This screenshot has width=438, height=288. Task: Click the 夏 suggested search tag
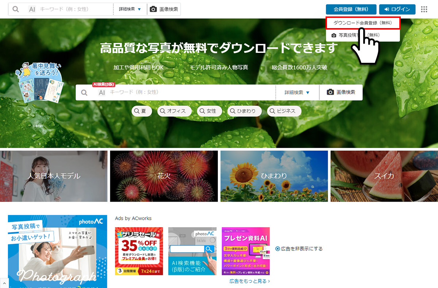click(142, 111)
